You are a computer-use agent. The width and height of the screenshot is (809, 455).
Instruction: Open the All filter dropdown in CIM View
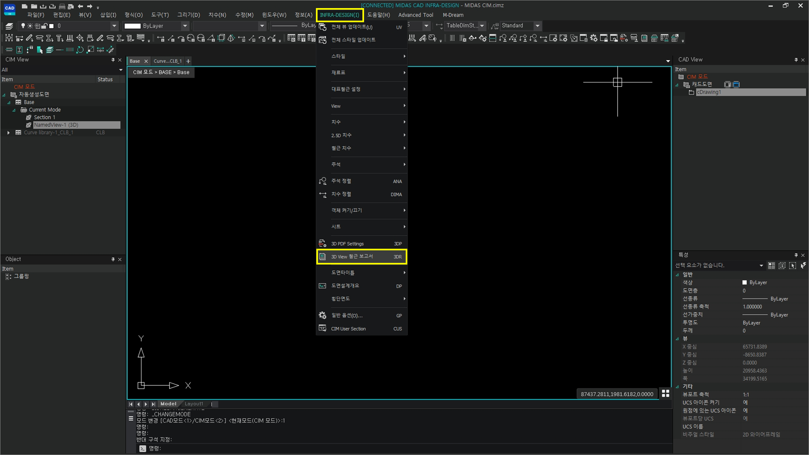(x=121, y=70)
